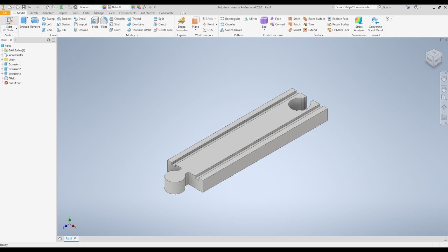Select the Extrude tool
The height and width of the screenshot is (252, 448).
24,22
